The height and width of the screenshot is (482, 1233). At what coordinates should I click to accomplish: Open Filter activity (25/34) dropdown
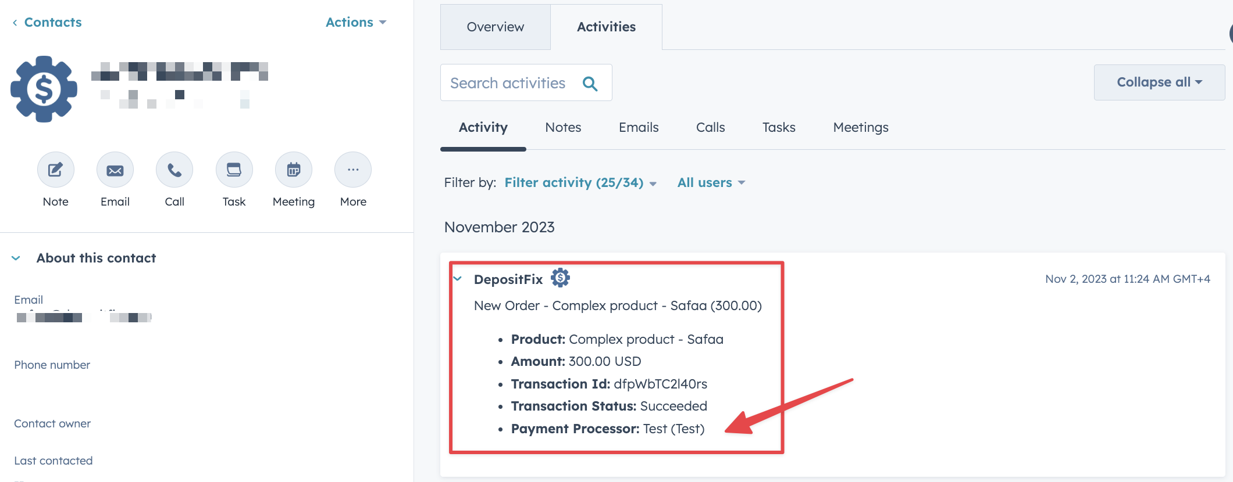[580, 182]
